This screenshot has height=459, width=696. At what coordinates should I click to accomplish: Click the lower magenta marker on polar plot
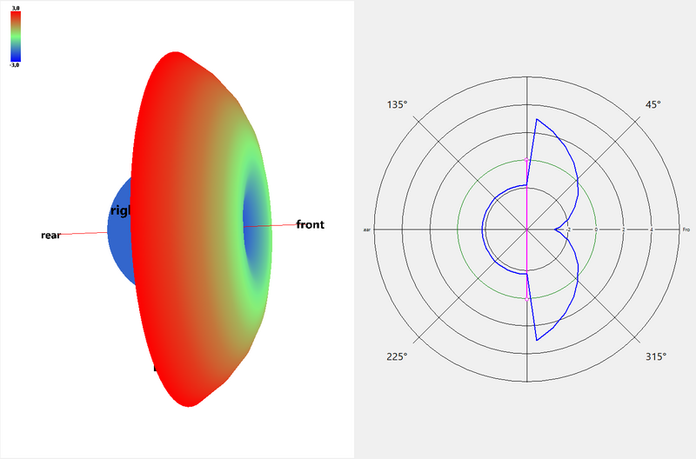point(527,298)
